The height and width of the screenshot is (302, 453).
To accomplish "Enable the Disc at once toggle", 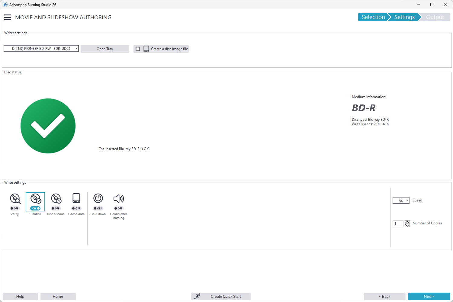I will click(56, 208).
